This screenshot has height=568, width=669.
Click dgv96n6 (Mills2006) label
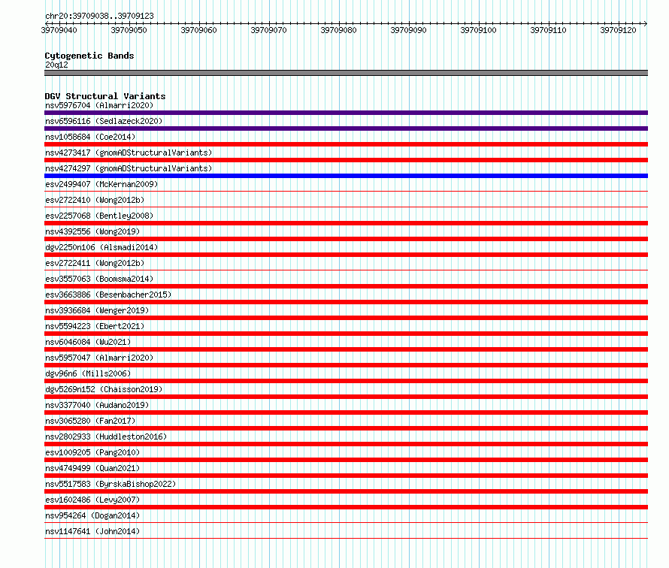(88, 373)
